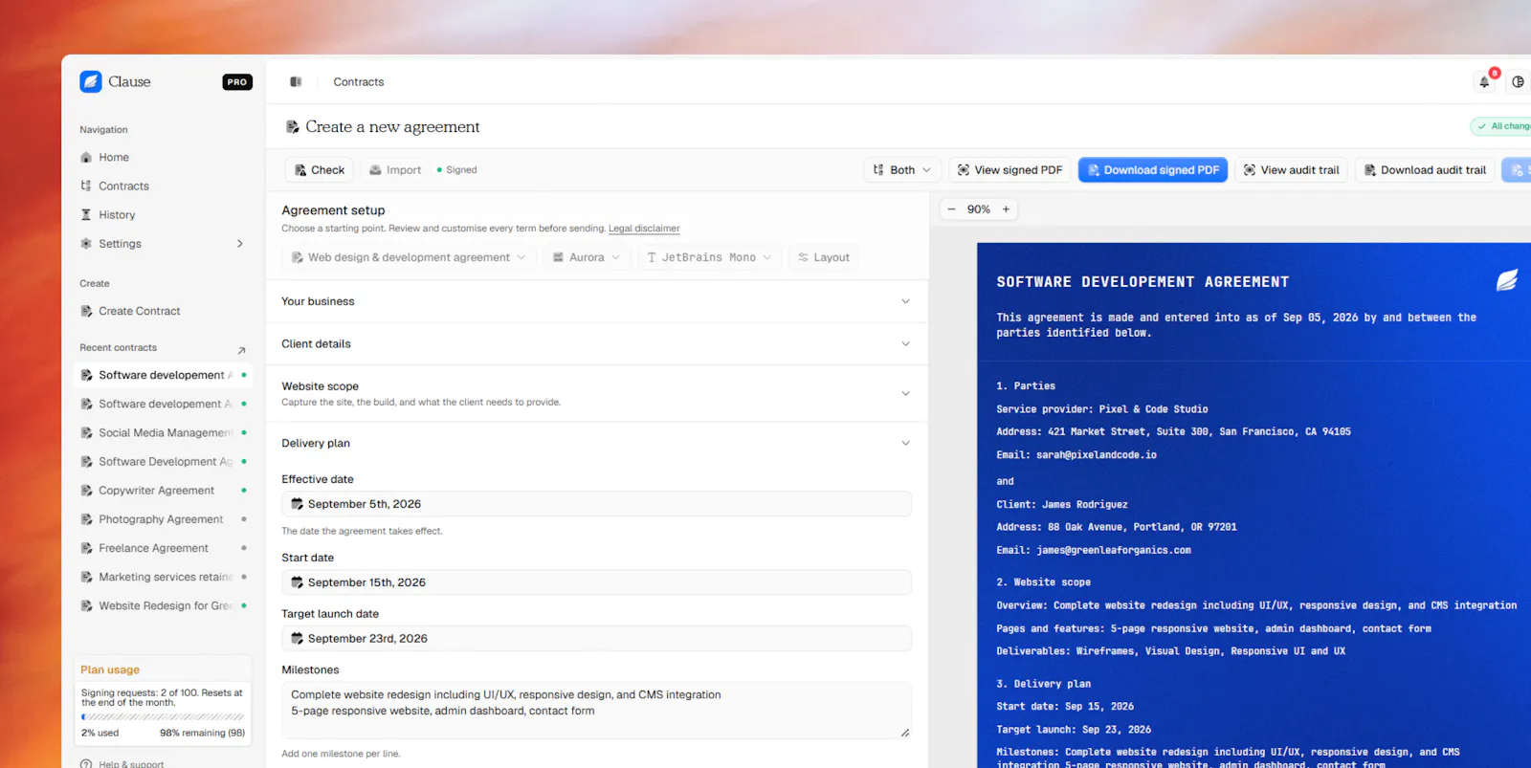The width and height of the screenshot is (1531, 768).
Task: Expand the Website scope section
Action: [x=596, y=393]
